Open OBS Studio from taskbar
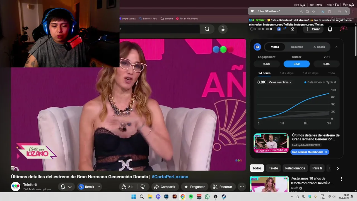This screenshot has width=357, height=201. (x=215, y=197)
